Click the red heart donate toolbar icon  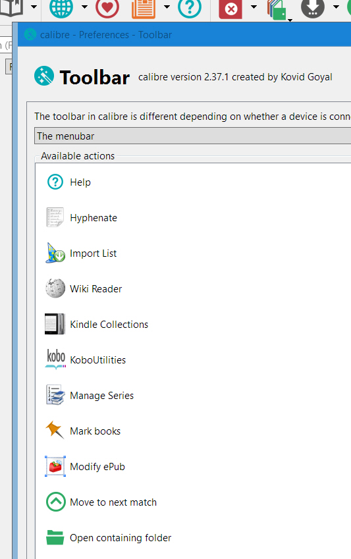(x=107, y=7)
